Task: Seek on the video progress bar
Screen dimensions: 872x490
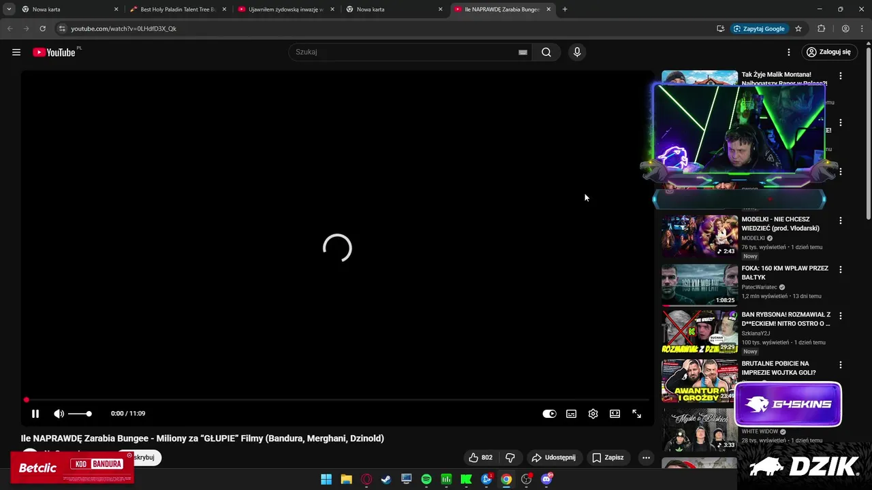Action: tap(337, 400)
